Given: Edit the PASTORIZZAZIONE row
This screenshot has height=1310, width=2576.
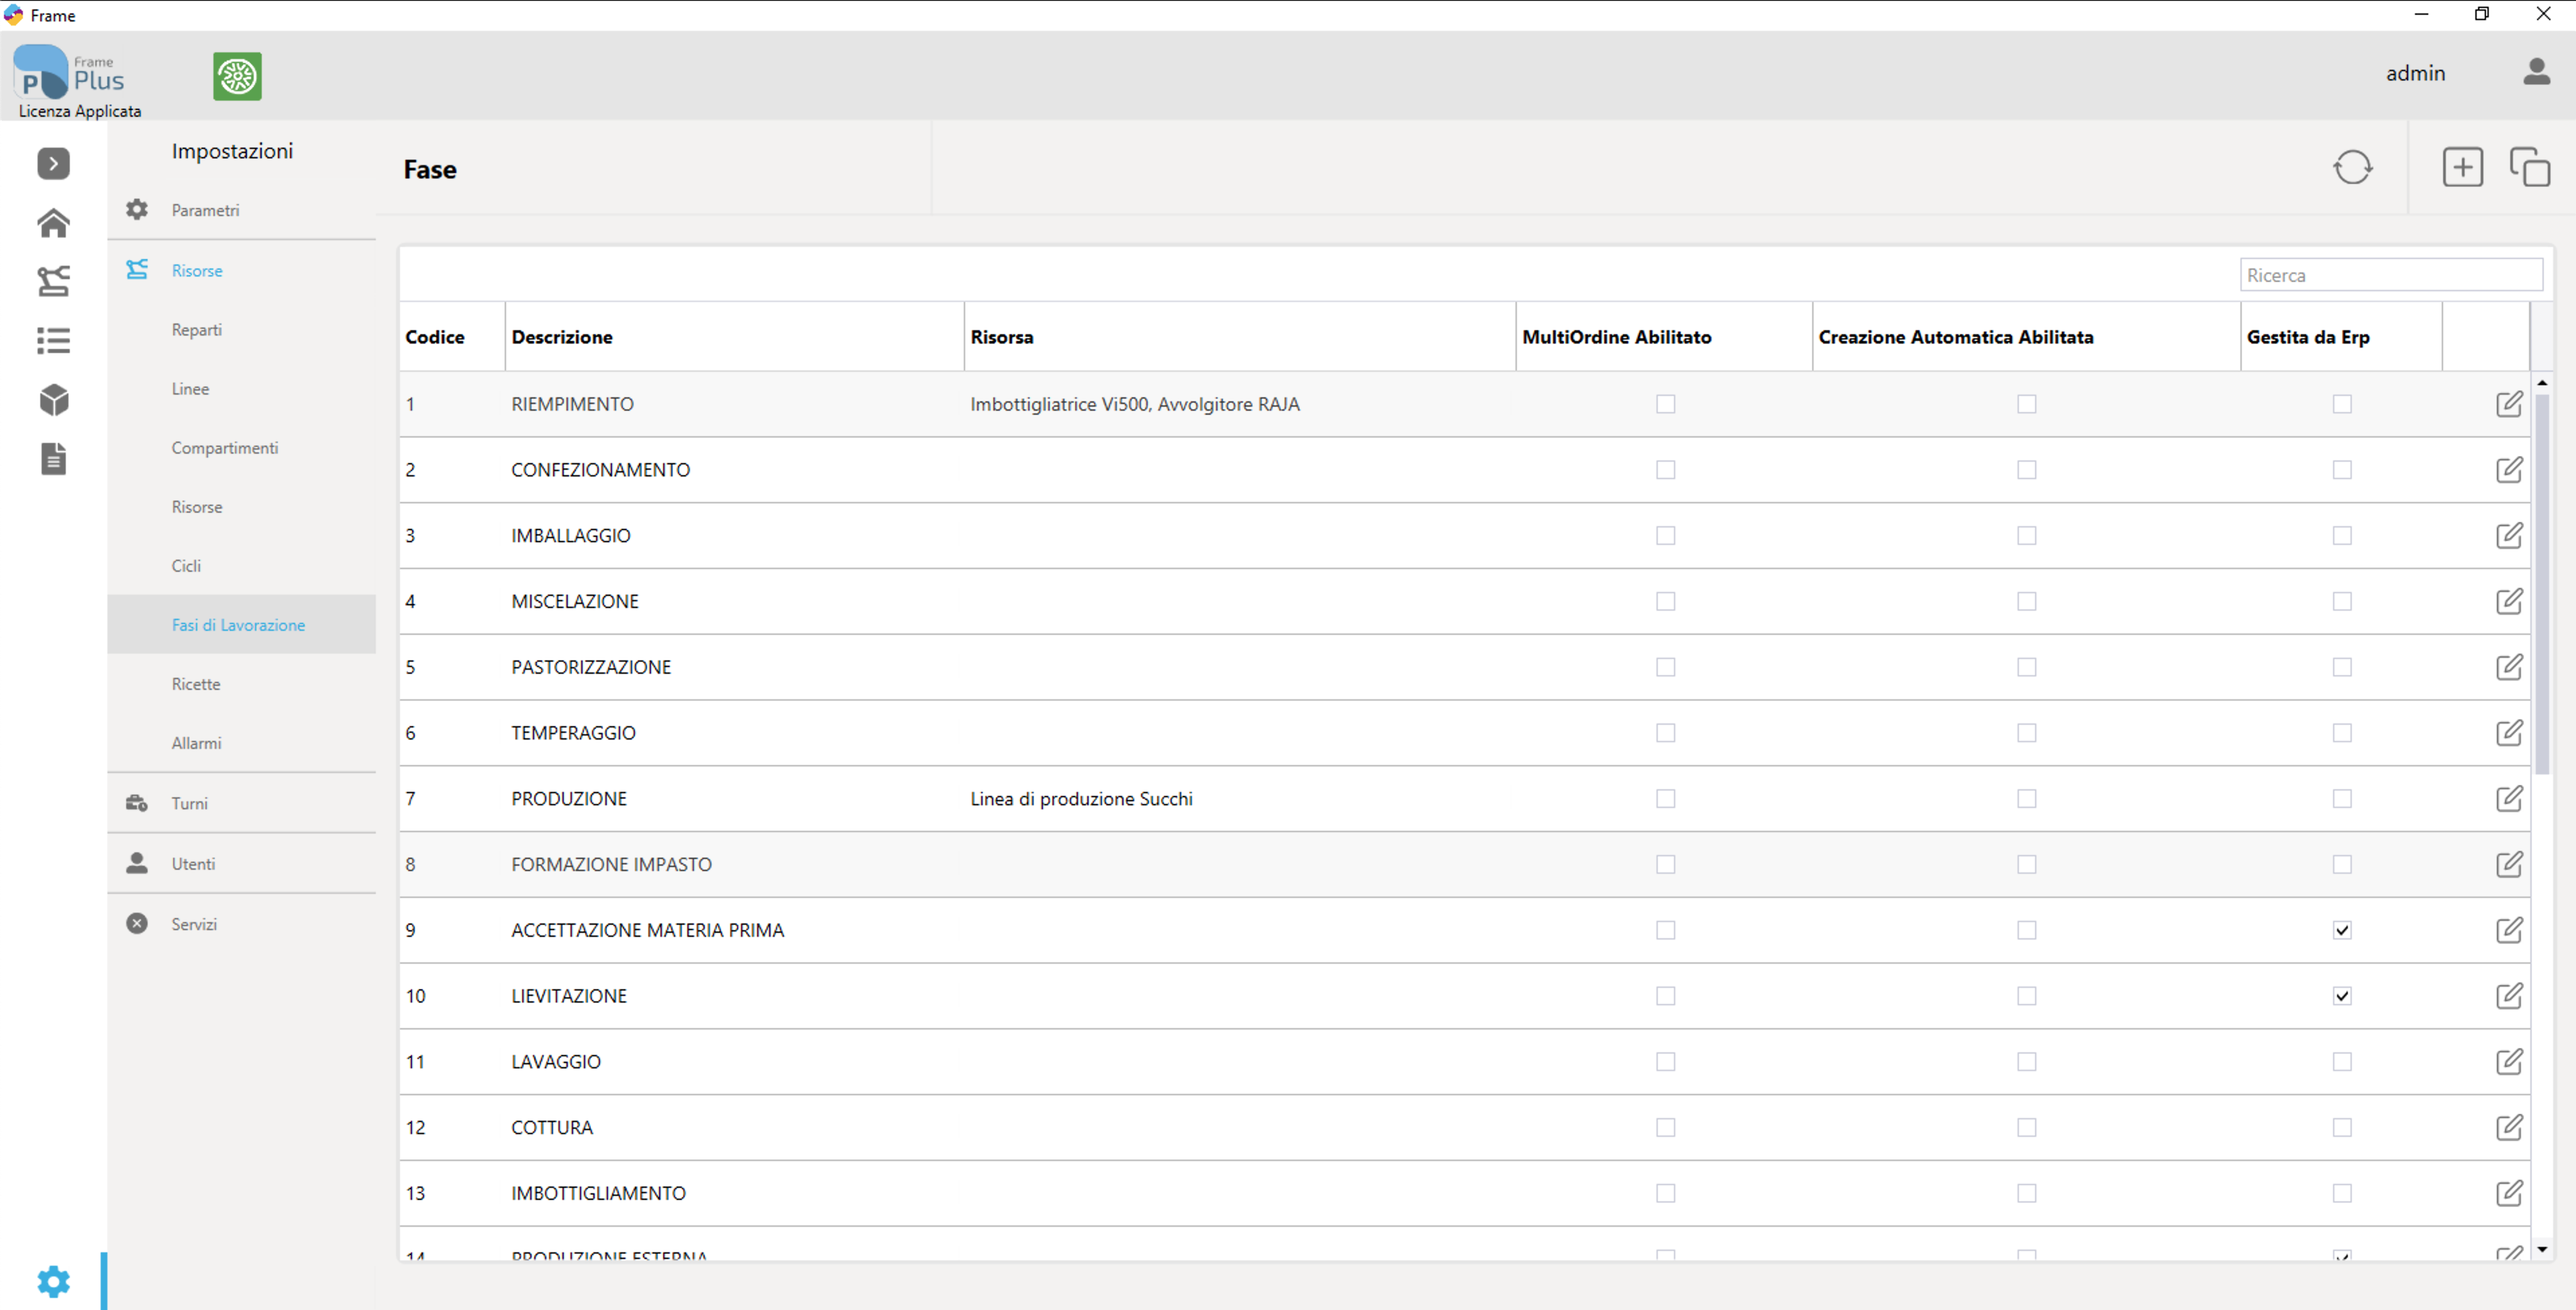Looking at the screenshot, I should [2509, 667].
